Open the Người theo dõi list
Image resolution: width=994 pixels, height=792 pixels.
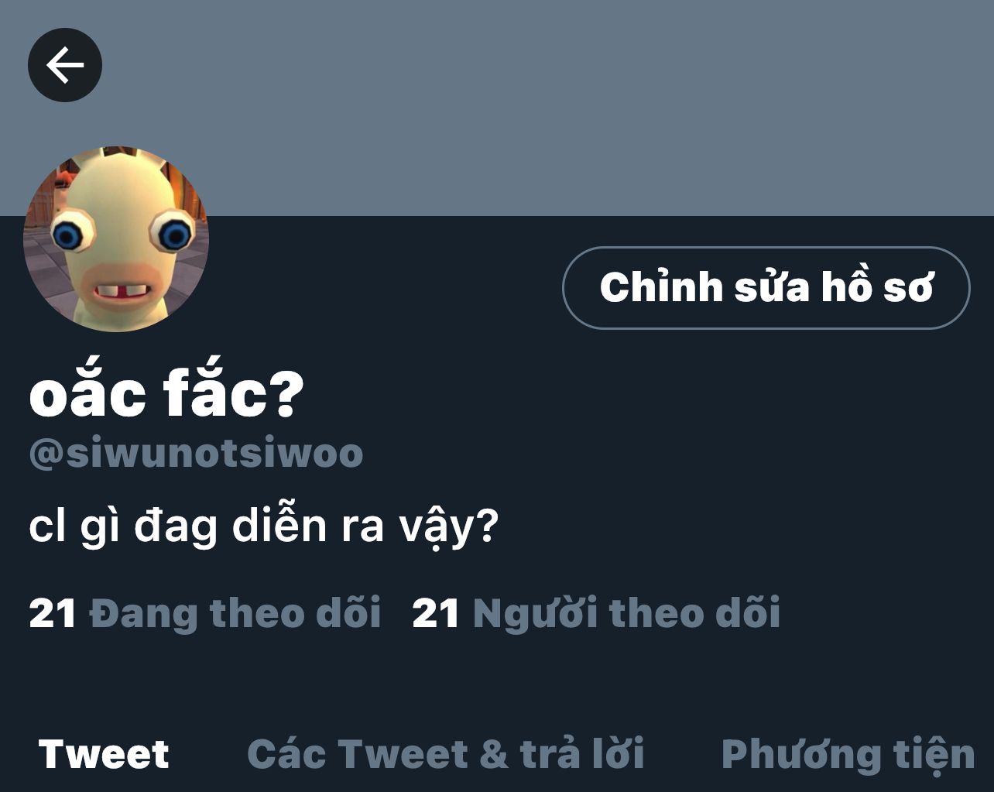coord(596,613)
